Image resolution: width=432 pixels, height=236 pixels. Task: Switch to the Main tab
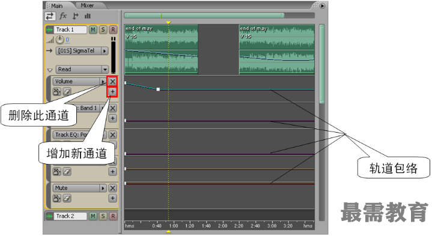click(x=56, y=5)
